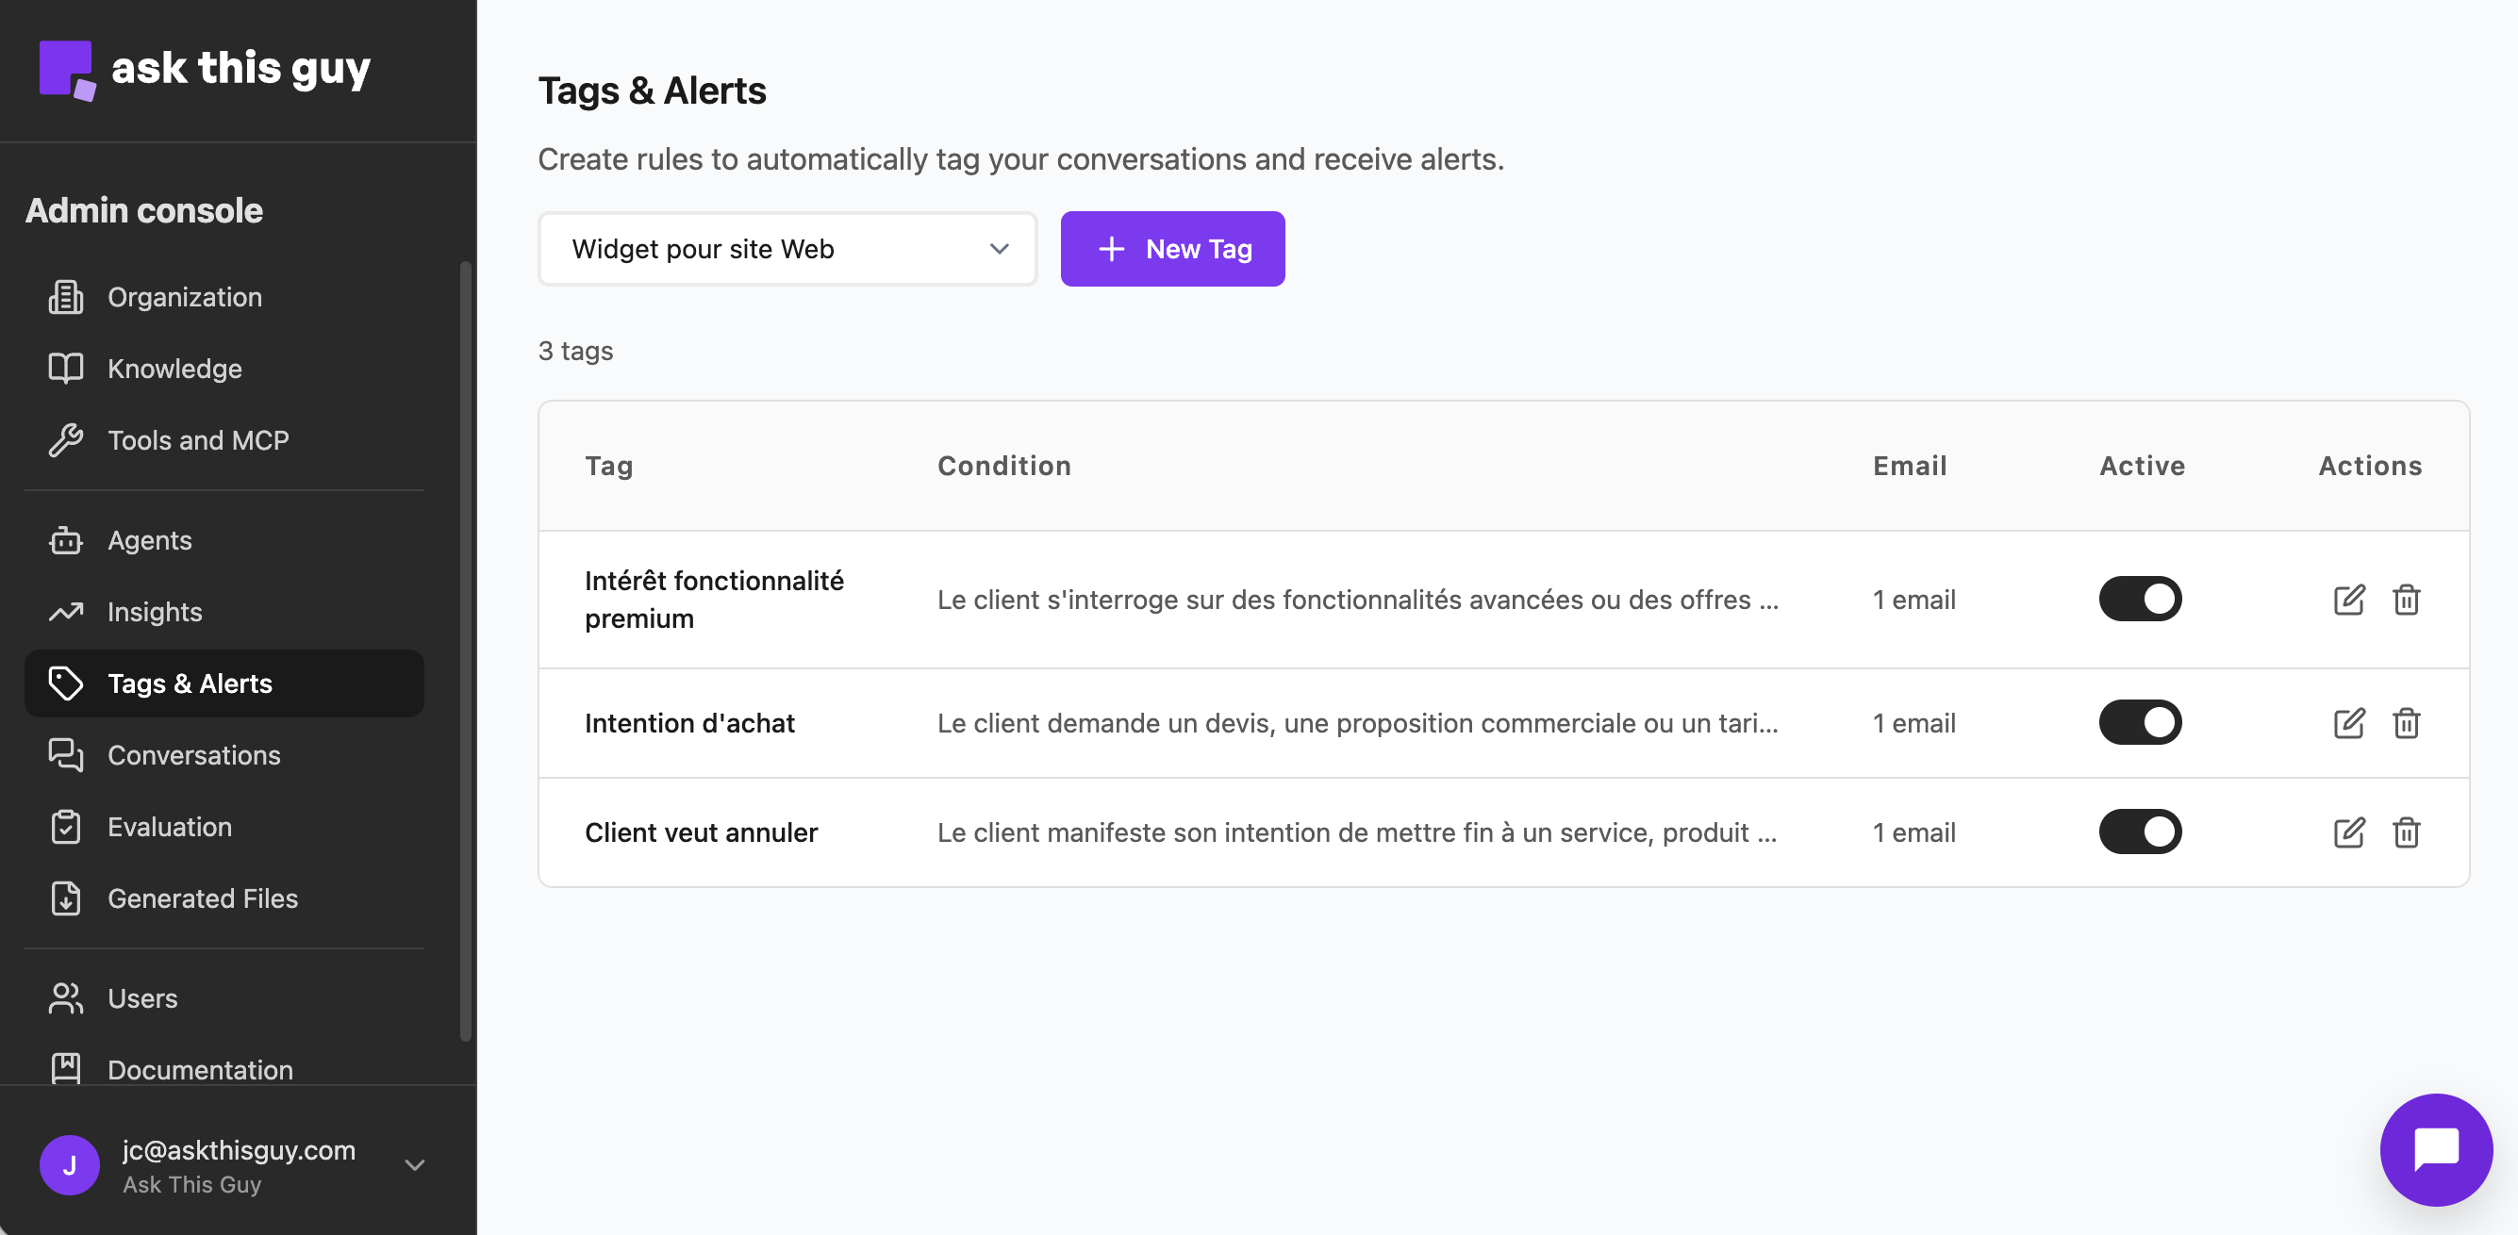
Task: Turn off the 'Client veut annuler' alert
Action: (2141, 832)
